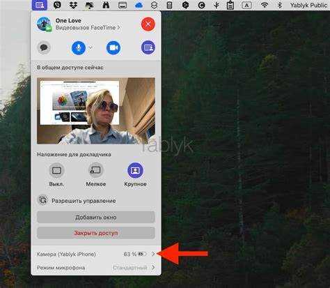Viewport: 330px width, 288px height.
Task: Expand the Режим микрофона Стандартный chevron
Action: (x=153, y=268)
